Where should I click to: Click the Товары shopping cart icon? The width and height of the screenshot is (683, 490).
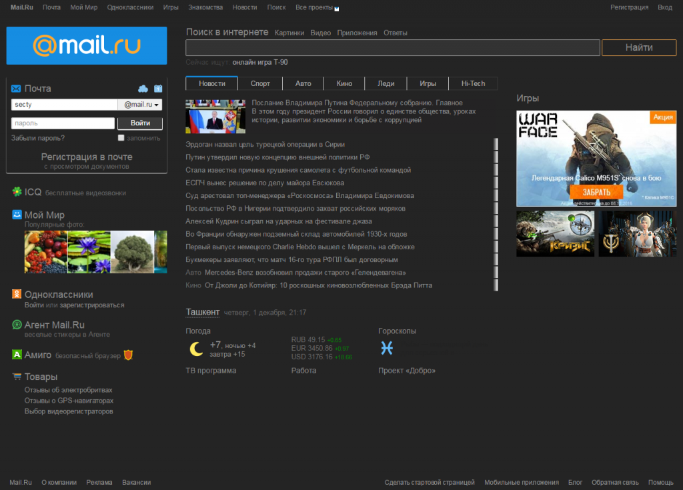click(17, 376)
